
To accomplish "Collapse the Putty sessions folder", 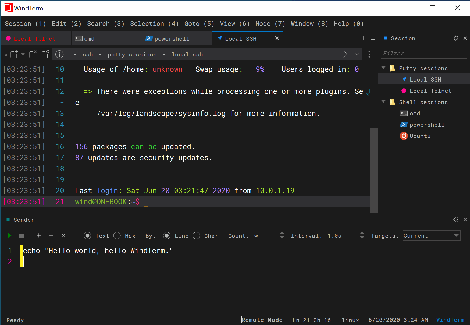I will tap(384, 68).
